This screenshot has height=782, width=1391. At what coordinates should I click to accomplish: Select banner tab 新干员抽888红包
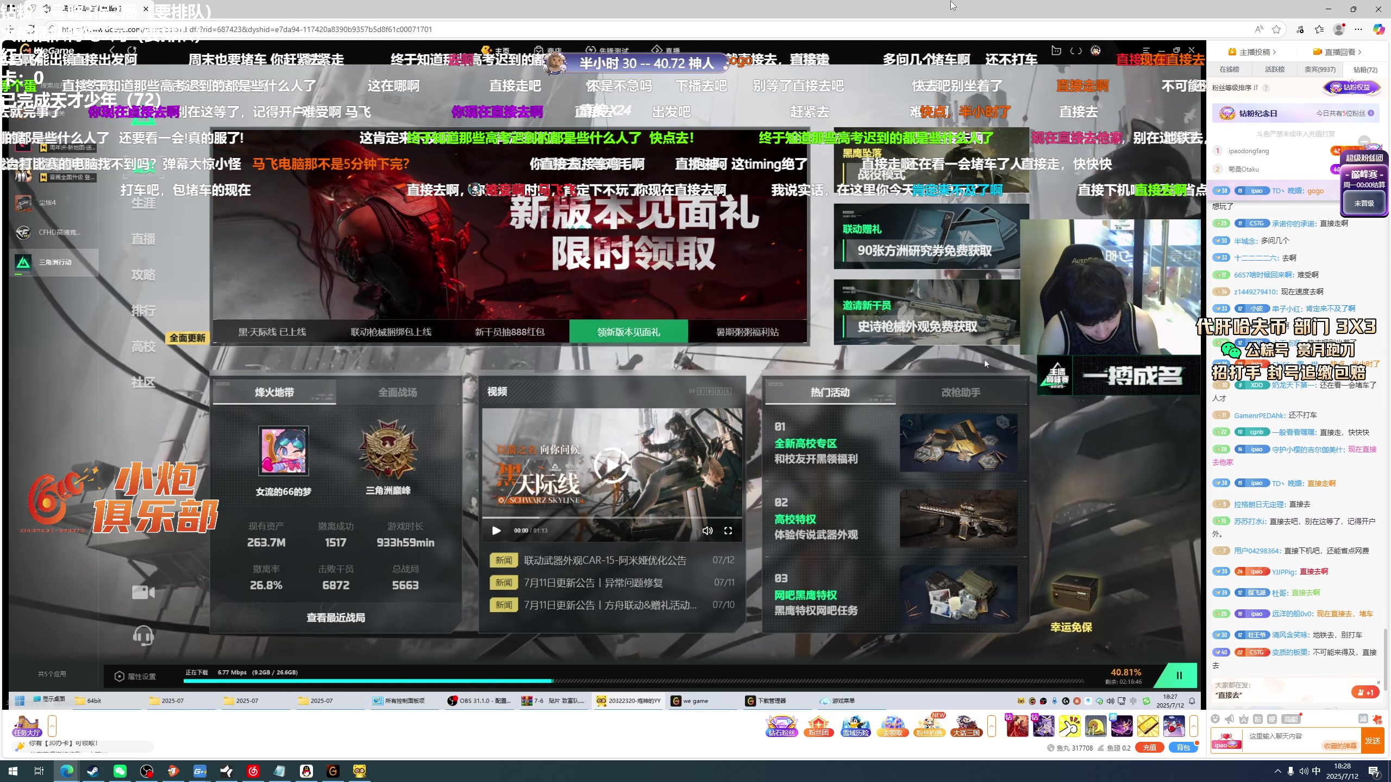coord(510,332)
